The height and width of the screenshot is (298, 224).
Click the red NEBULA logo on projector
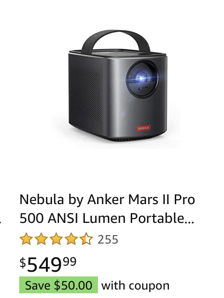[144, 128]
